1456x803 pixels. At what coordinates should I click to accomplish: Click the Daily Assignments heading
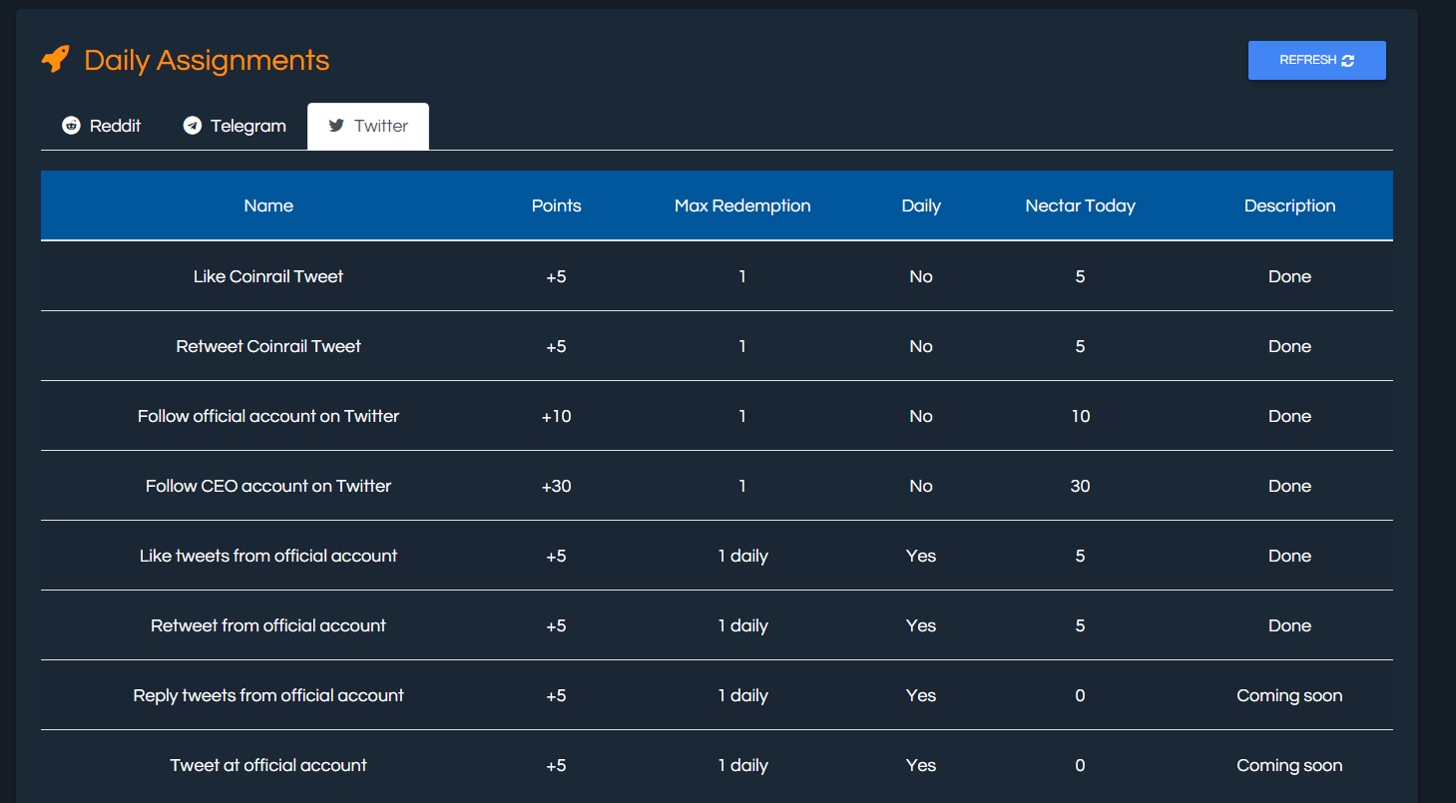[207, 60]
